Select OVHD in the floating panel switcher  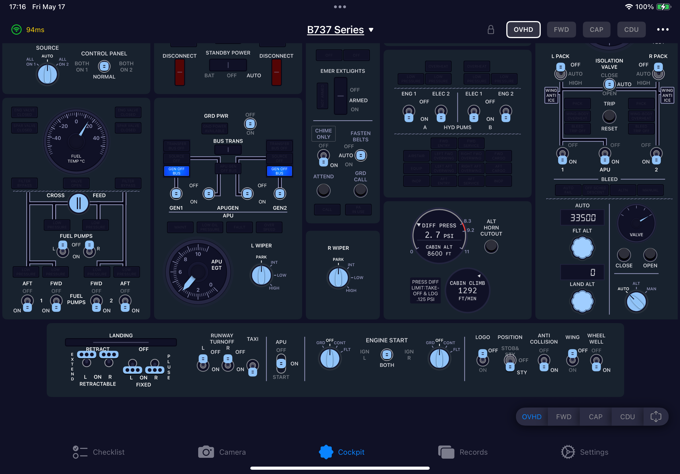point(532,417)
